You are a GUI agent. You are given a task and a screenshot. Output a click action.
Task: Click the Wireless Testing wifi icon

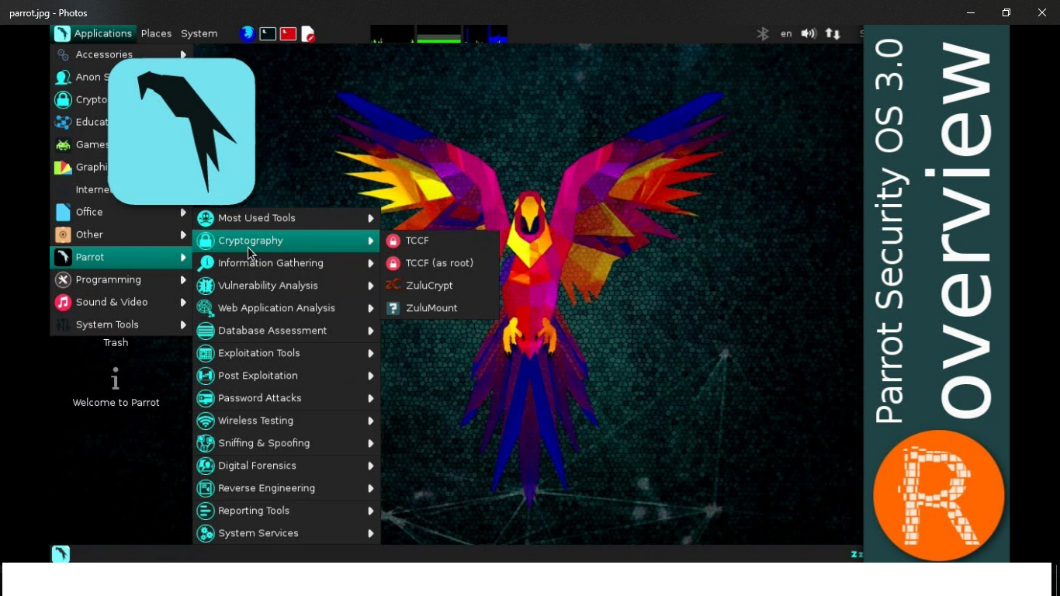click(206, 421)
